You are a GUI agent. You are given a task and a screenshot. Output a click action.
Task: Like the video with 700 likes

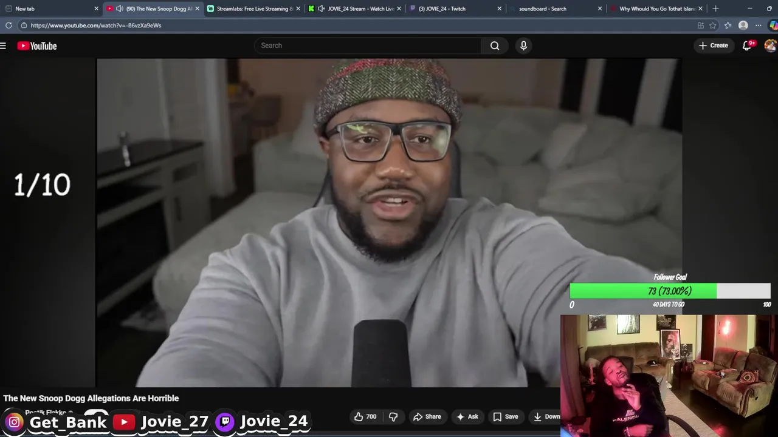tap(365, 416)
